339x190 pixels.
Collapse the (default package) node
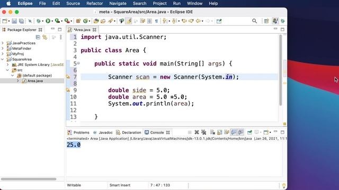click(13, 75)
